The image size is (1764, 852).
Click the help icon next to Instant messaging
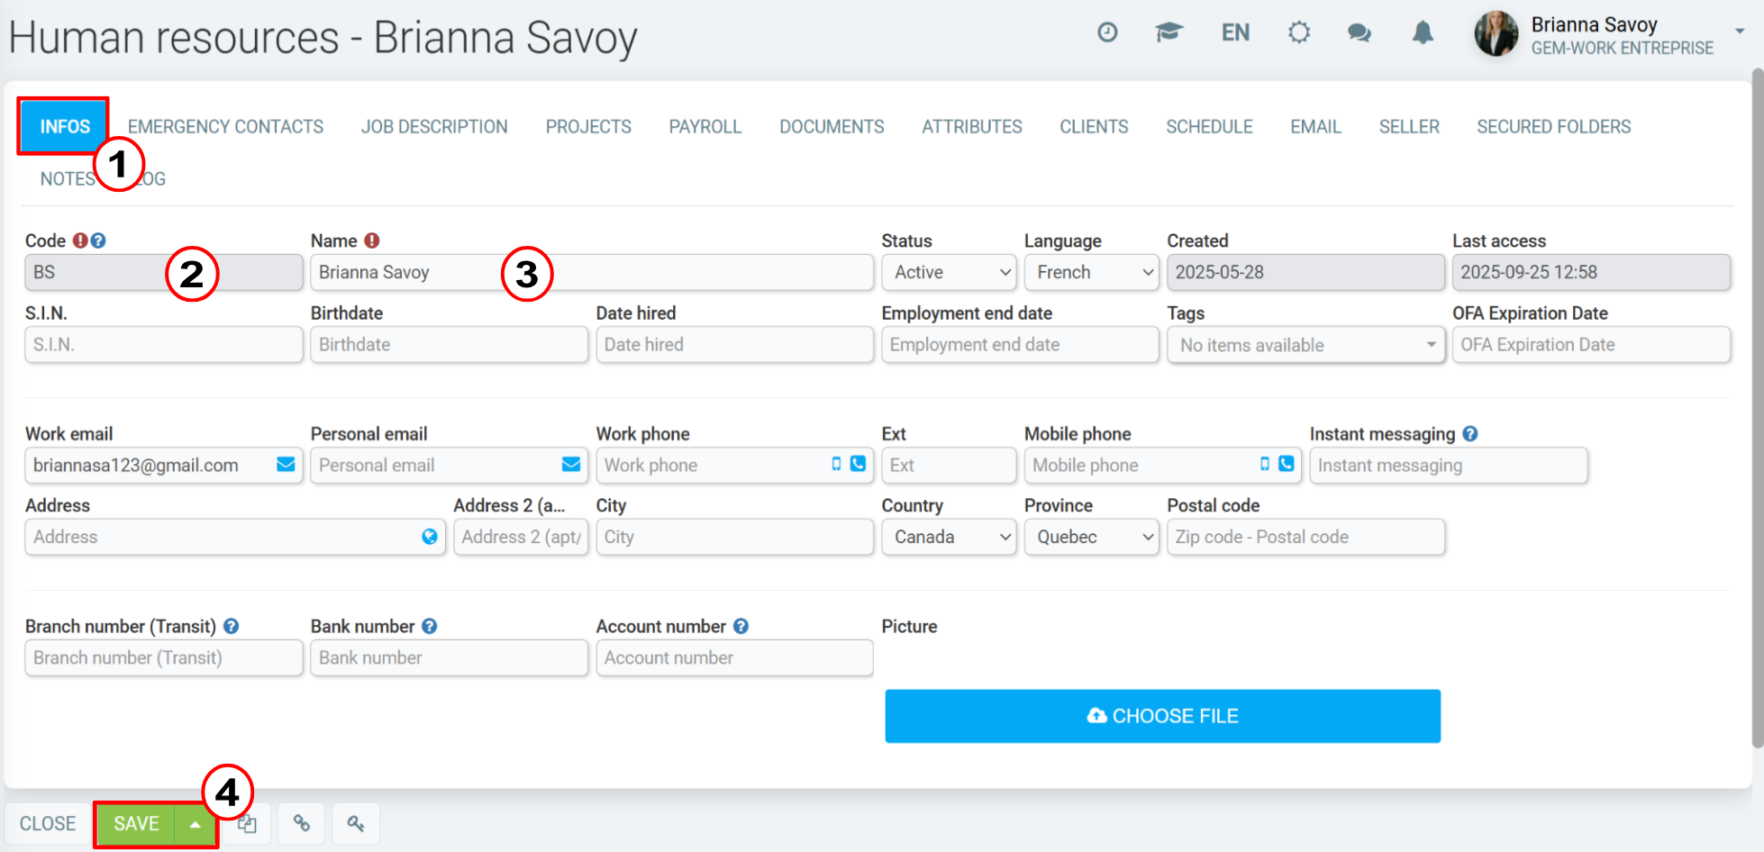coord(1470,434)
